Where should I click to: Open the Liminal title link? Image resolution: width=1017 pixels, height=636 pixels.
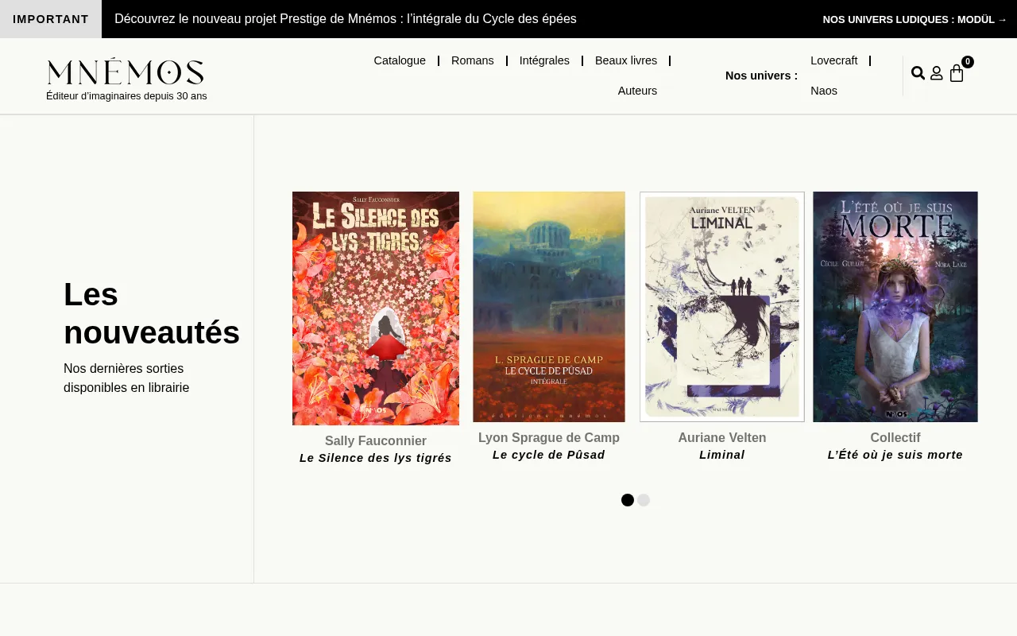722,455
